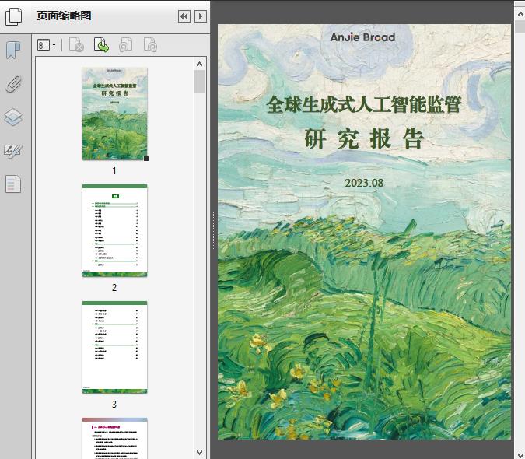Image resolution: width=525 pixels, height=459 pixels.
Task: Click the 'Anjie Broad' cover text
Action: 362,37
